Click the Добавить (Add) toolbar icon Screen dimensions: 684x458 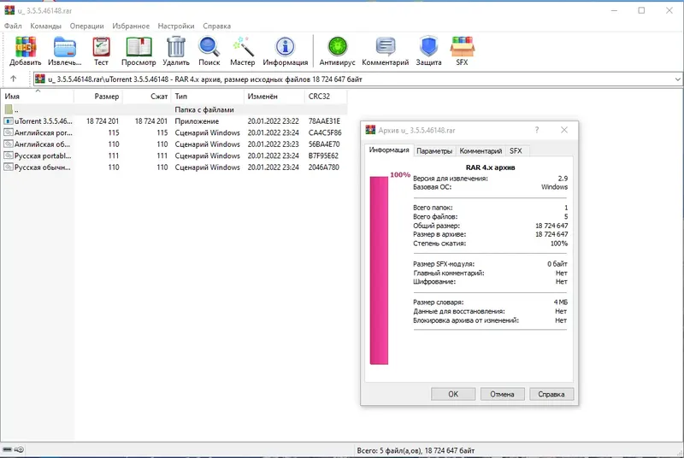pos(26,47)
